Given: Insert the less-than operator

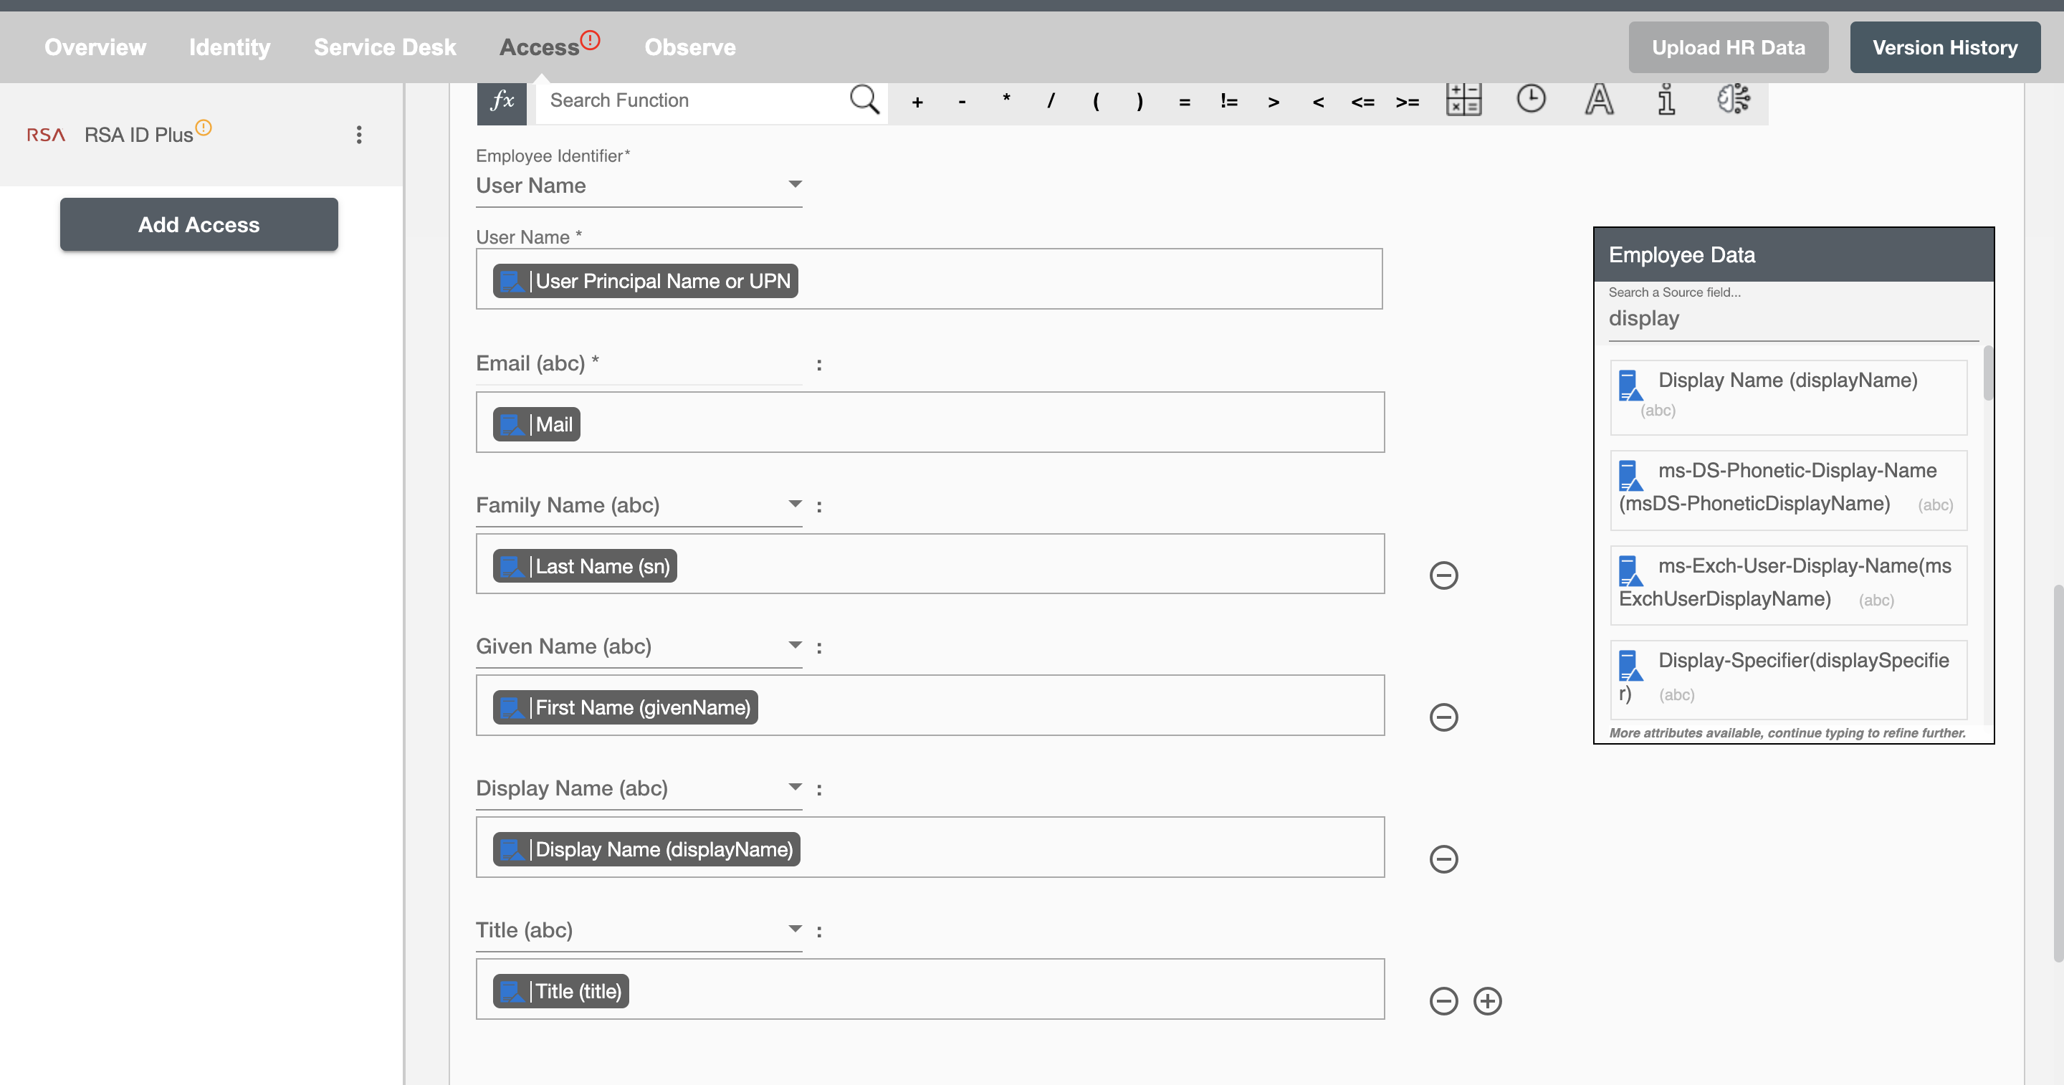Looking at the screenshot, I should pyautogui.click(x=1318, y=102).
